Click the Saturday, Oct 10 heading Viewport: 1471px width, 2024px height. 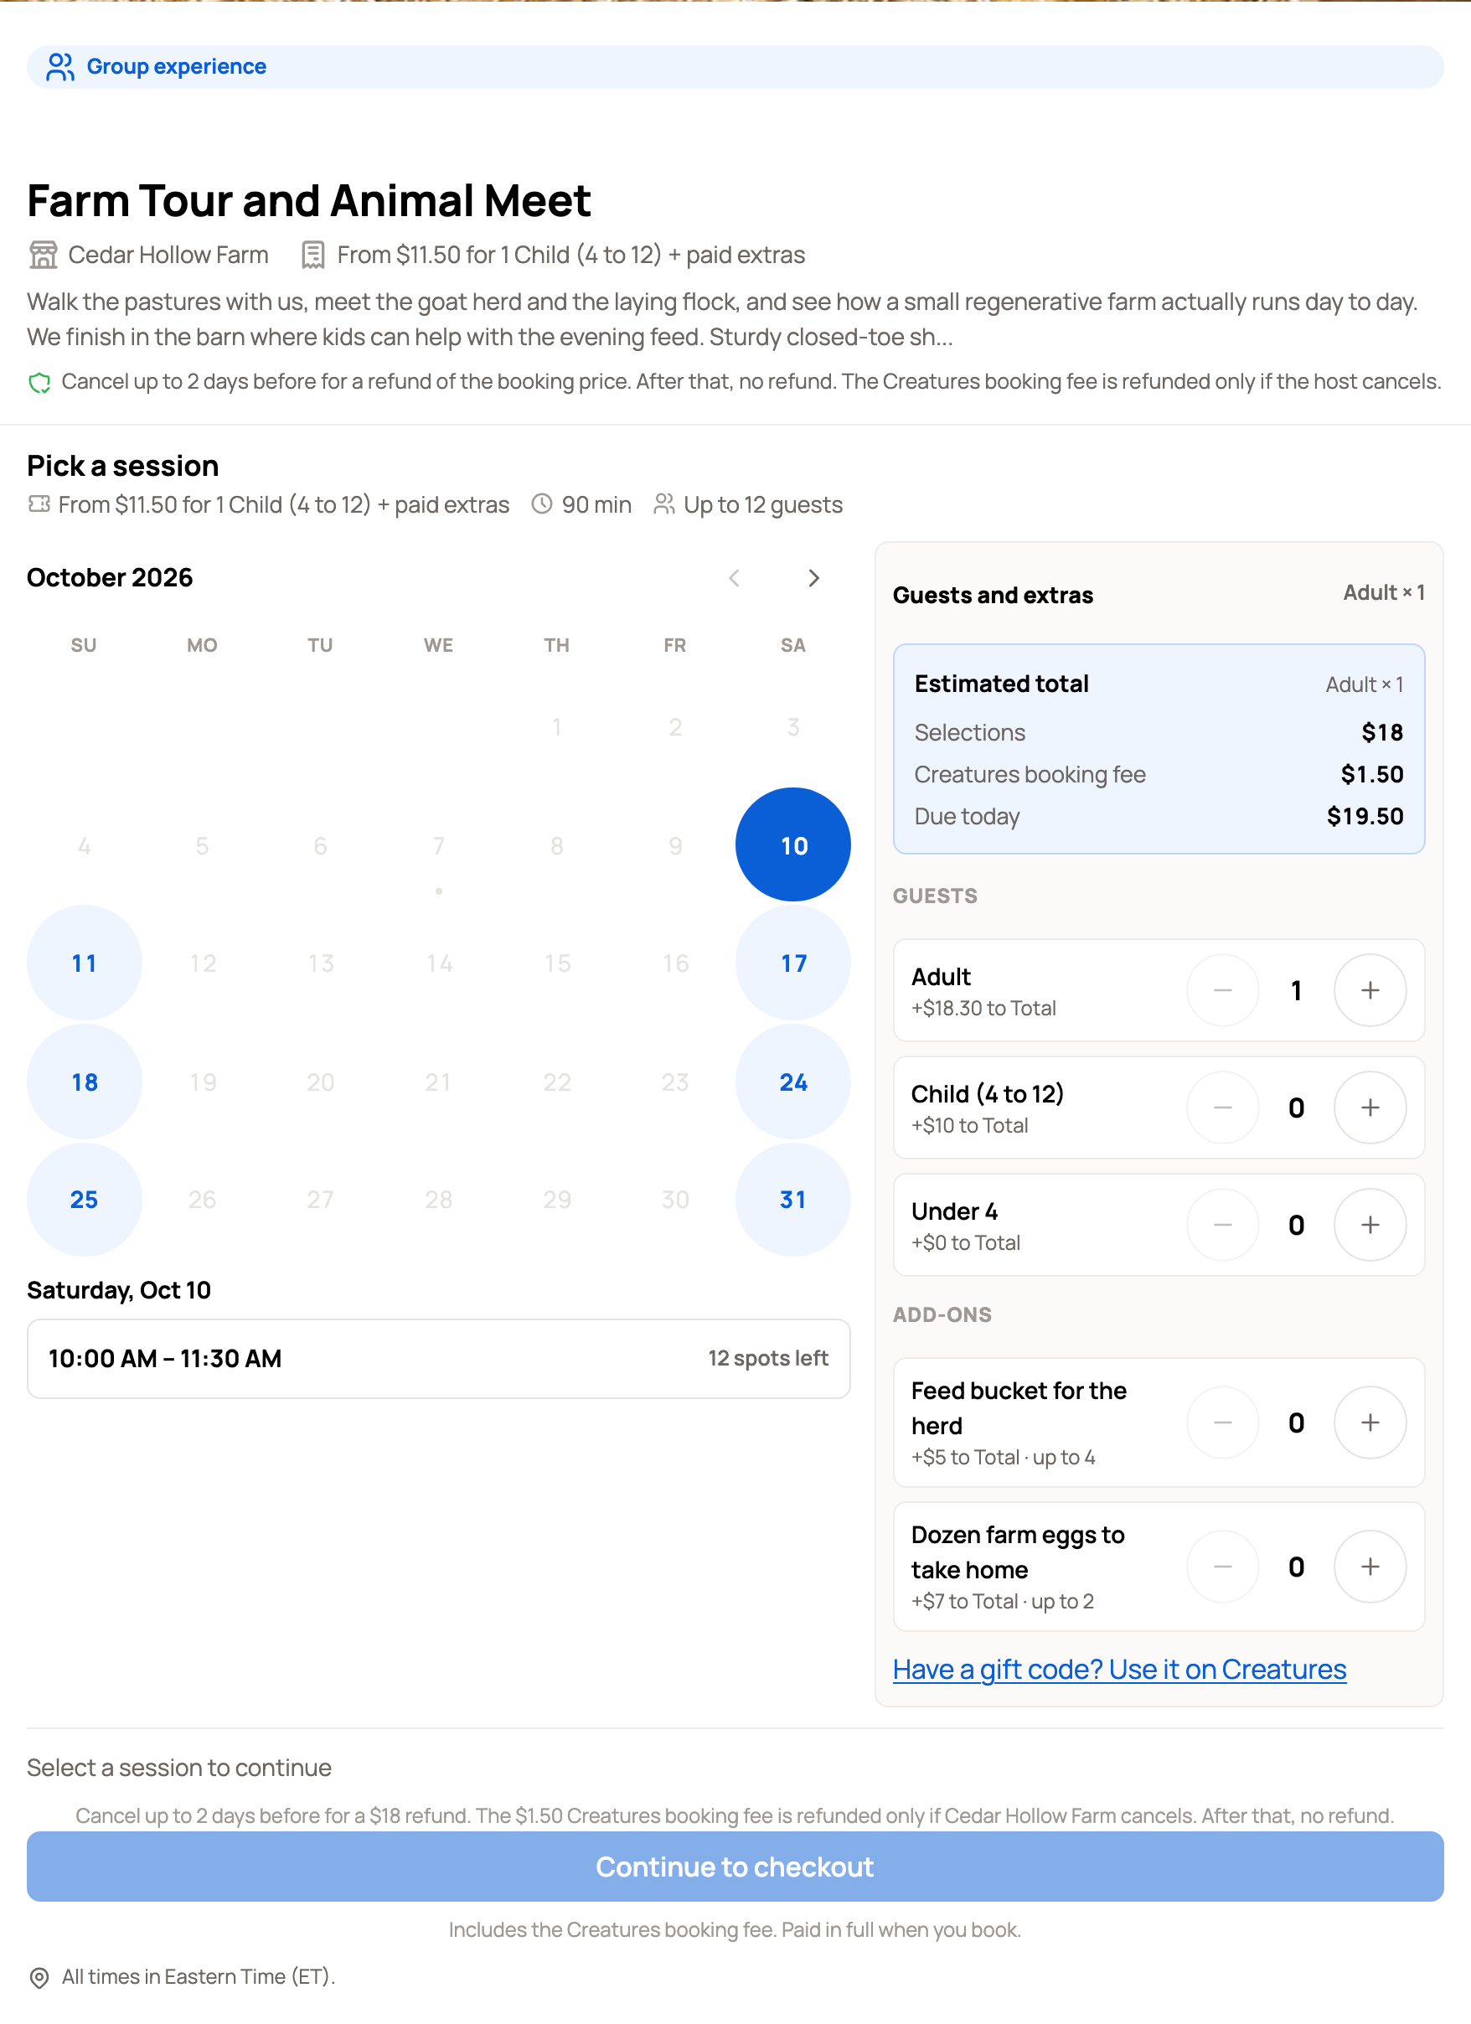[119, 1290]
